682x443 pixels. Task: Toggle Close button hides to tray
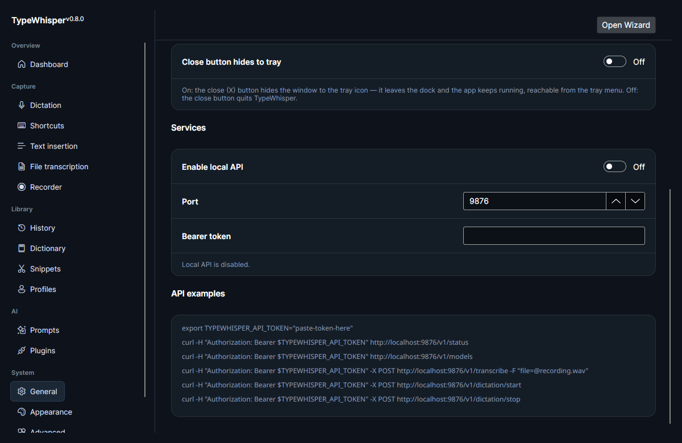pyautogui.click(x=614, y=61)
